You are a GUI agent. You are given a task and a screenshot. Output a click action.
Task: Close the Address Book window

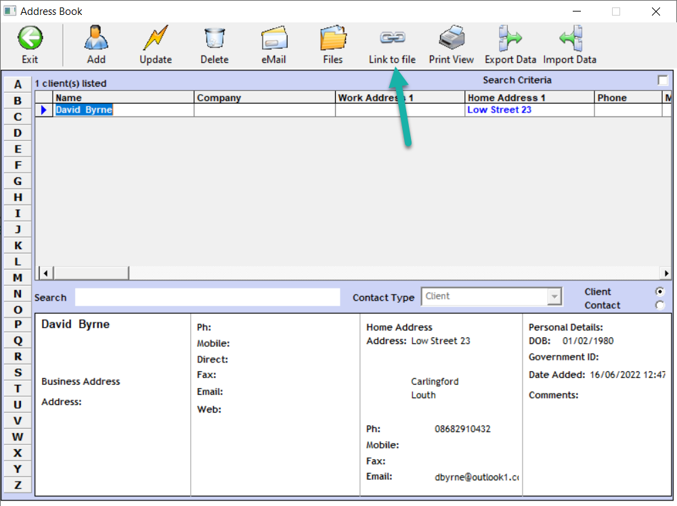point(655,12)
